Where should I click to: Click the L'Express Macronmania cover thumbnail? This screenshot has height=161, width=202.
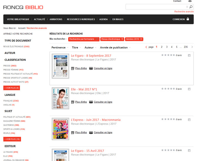[x=60, y=129]
